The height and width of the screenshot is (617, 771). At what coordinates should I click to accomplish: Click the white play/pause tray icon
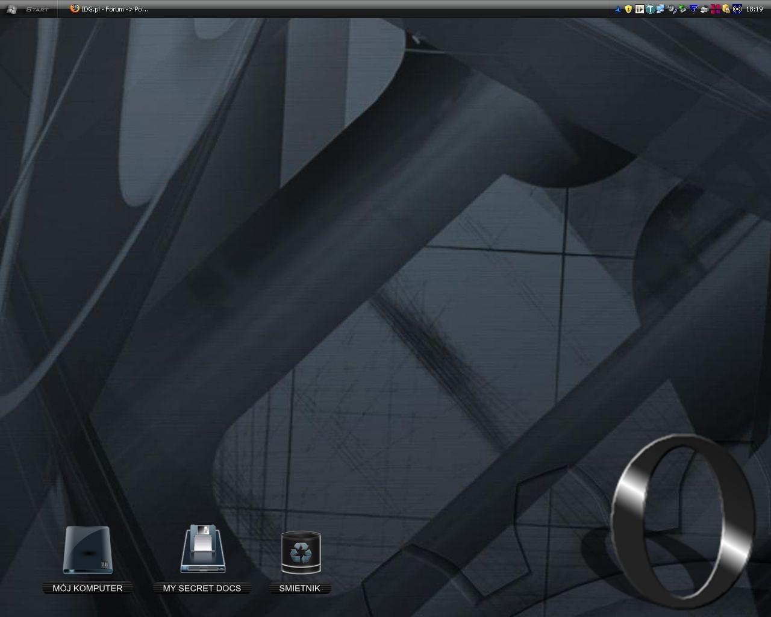[640, 9]
